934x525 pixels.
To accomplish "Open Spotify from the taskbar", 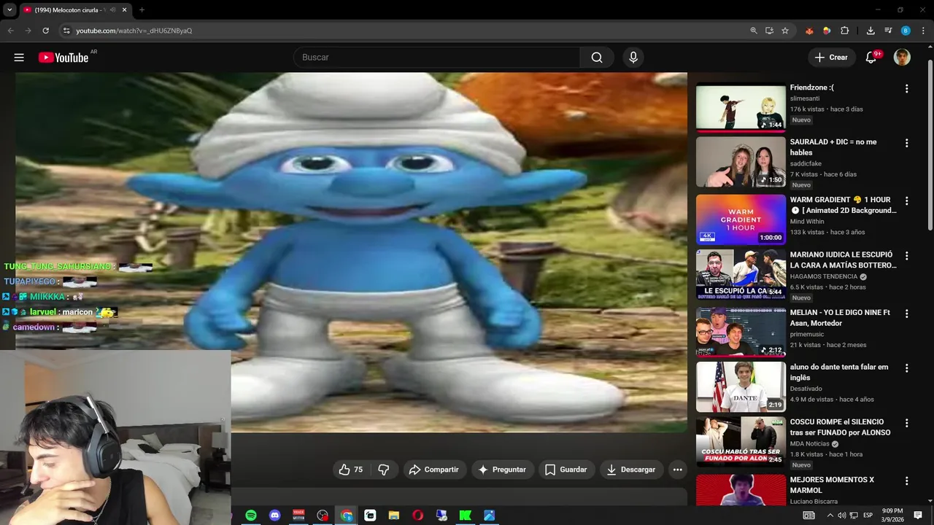I will tap(251, 516).
